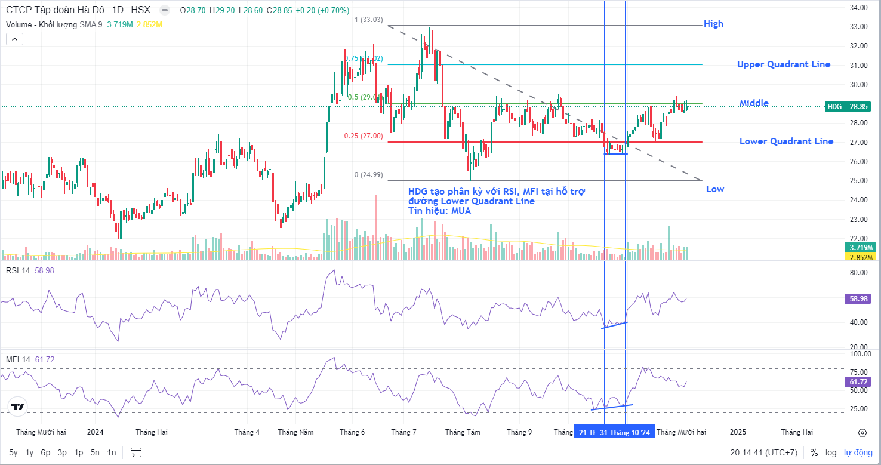Click the Fibonacci level label 0 (24.99)
This screenshot has height=465, width=881.
(368, 175)
